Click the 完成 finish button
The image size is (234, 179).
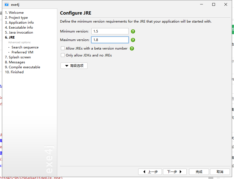[199, 172]
